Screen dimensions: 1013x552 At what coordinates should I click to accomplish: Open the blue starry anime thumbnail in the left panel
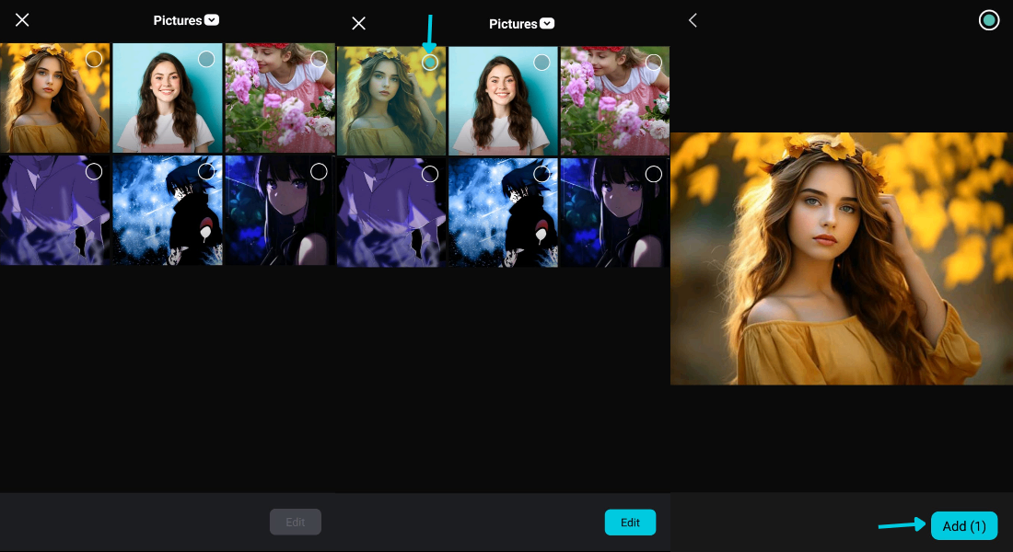point(168,210)
